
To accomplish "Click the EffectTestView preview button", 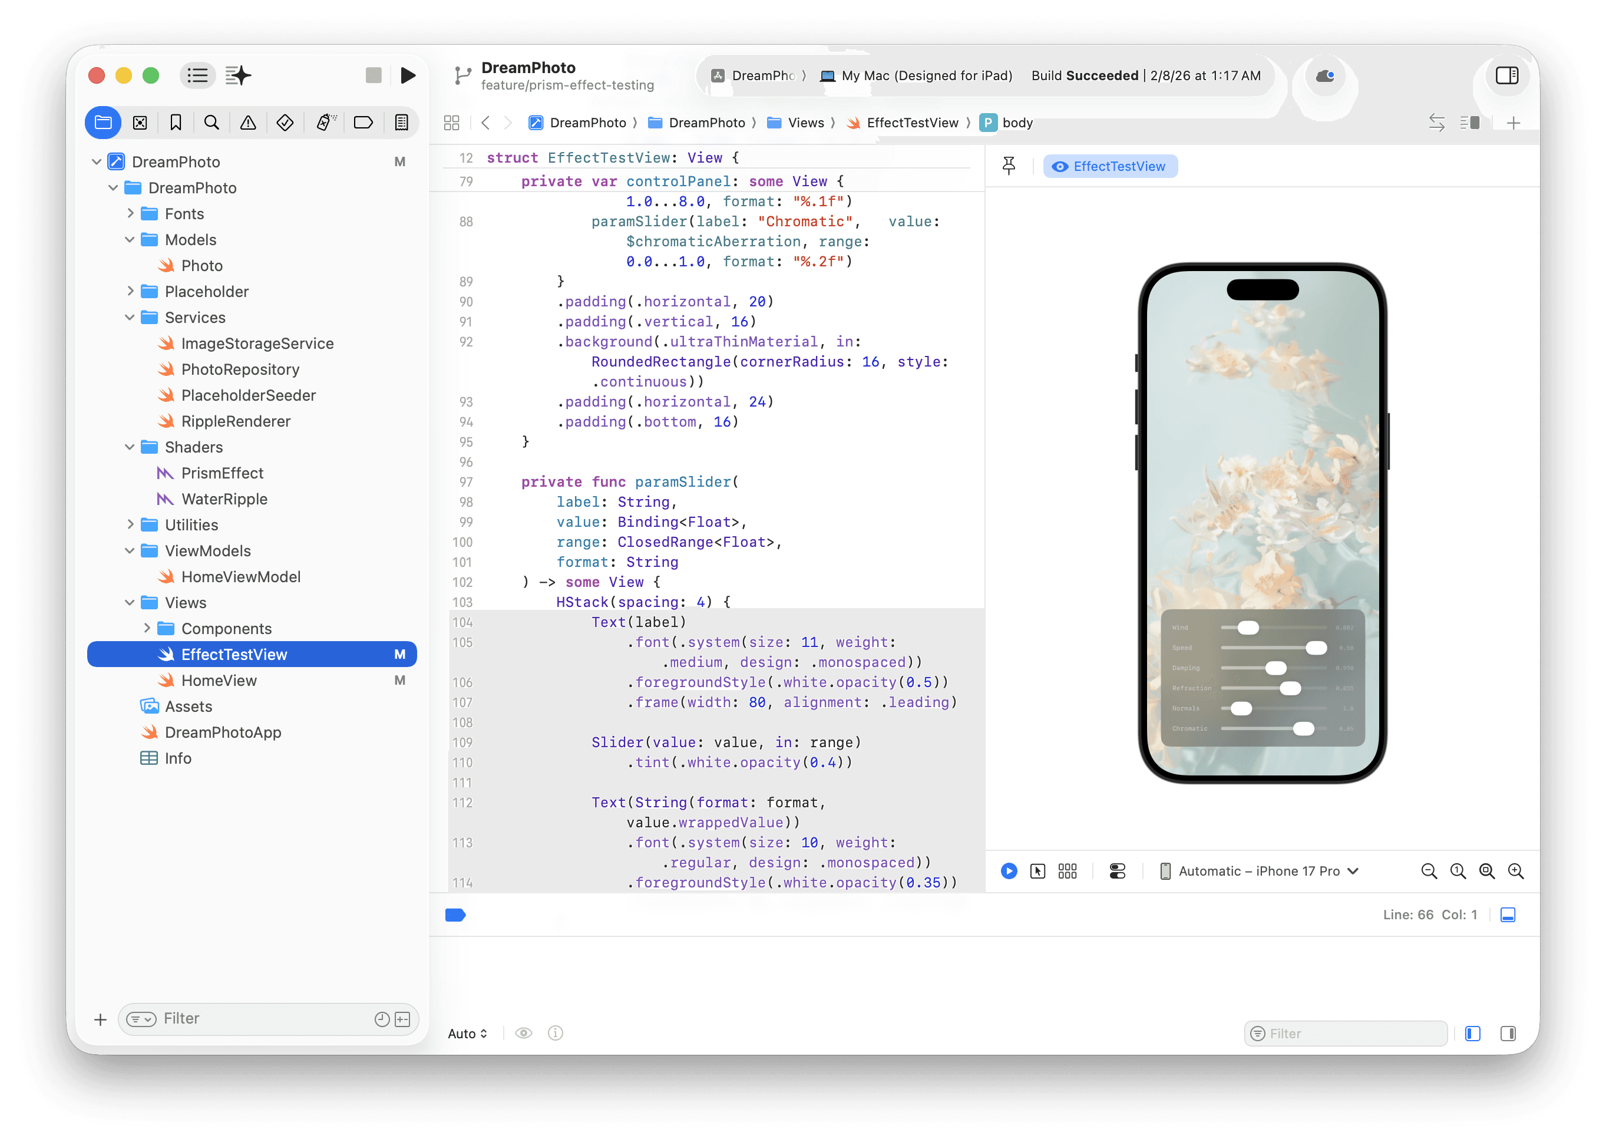I will pyautogui.click(x=1110, y=166).
